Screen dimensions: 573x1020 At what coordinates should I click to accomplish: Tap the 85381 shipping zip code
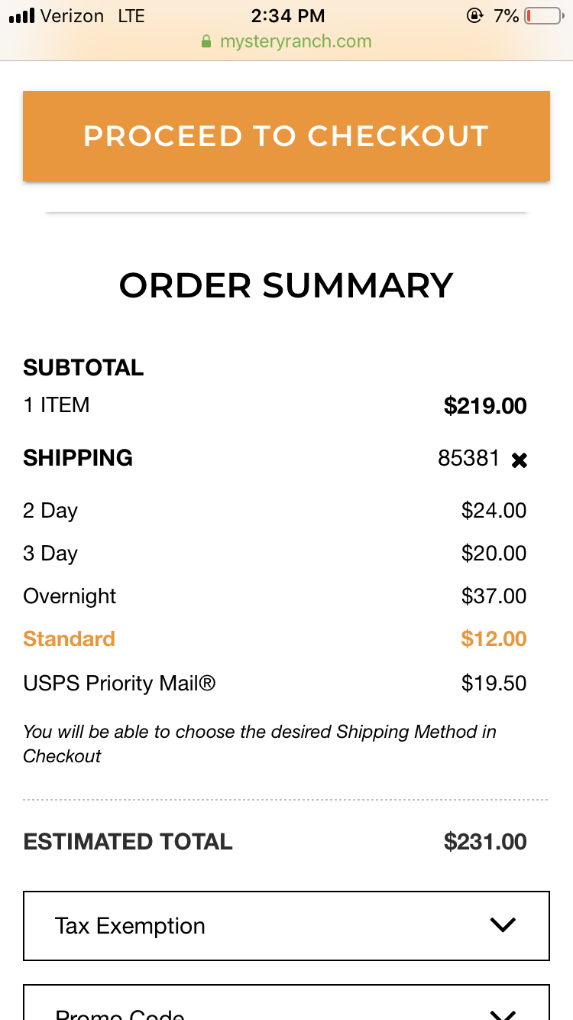pos(468,458)
